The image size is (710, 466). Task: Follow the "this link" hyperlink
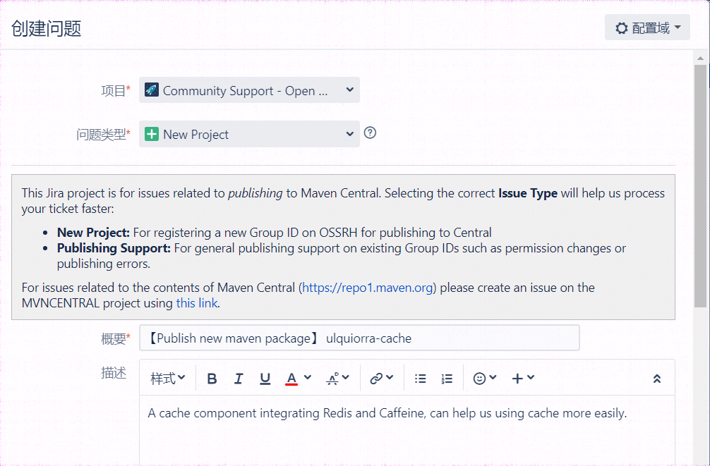coord(196,303)
